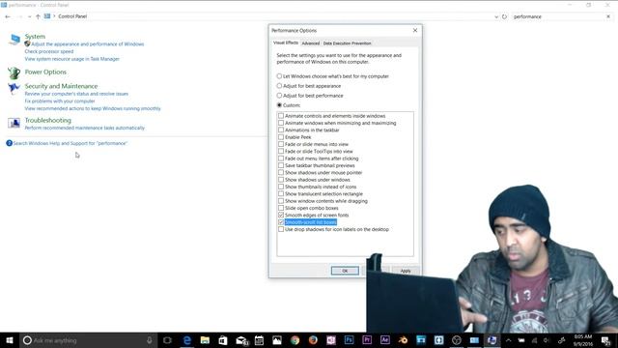Open the Power Options icon
The width and height of the screenshot is (618, 348).
pyautogui.click(x=14, y=73)
